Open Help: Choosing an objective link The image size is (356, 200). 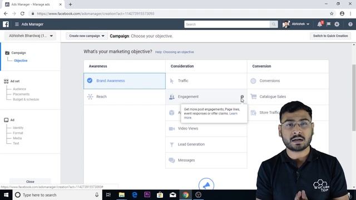click(x=174, y=52)
